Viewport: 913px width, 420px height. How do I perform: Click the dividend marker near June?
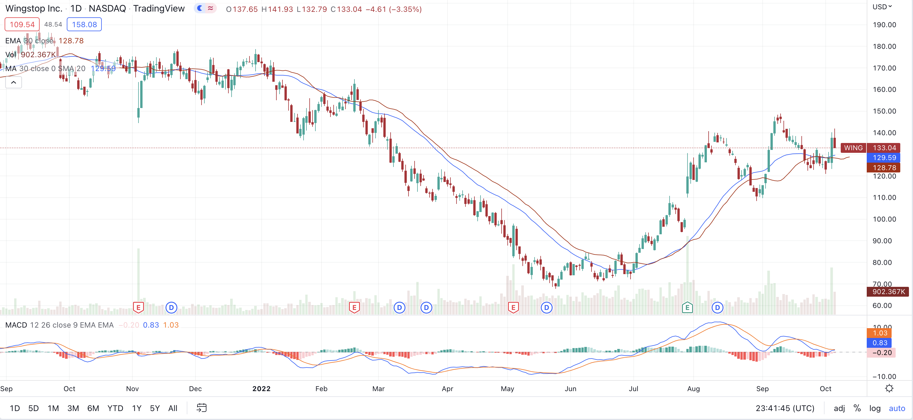coord(546,307)
